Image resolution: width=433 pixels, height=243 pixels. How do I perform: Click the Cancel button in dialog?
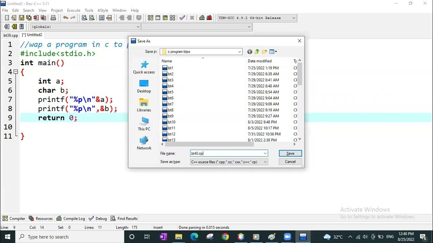point(290,162)
